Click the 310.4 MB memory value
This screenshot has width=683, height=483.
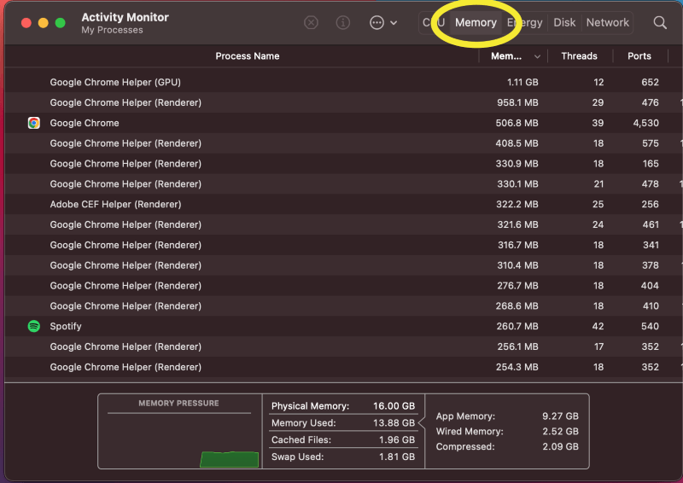(x=517, y=265)
